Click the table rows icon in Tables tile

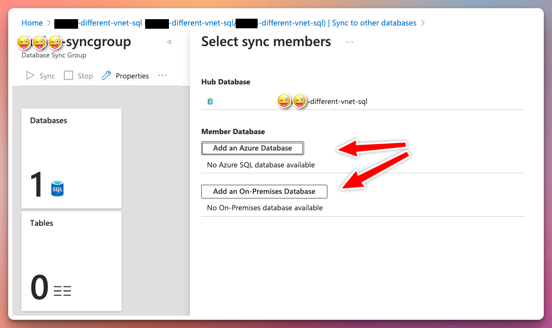(63, 291)
